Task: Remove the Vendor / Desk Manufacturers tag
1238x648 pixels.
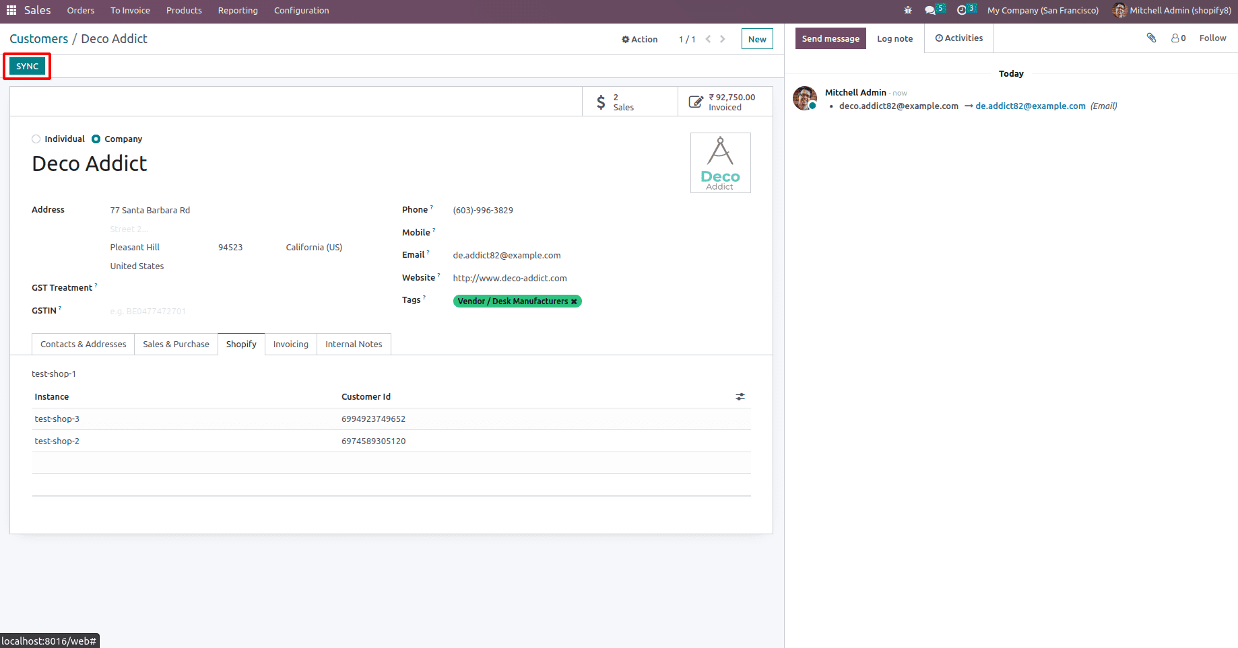Action: 574,301
